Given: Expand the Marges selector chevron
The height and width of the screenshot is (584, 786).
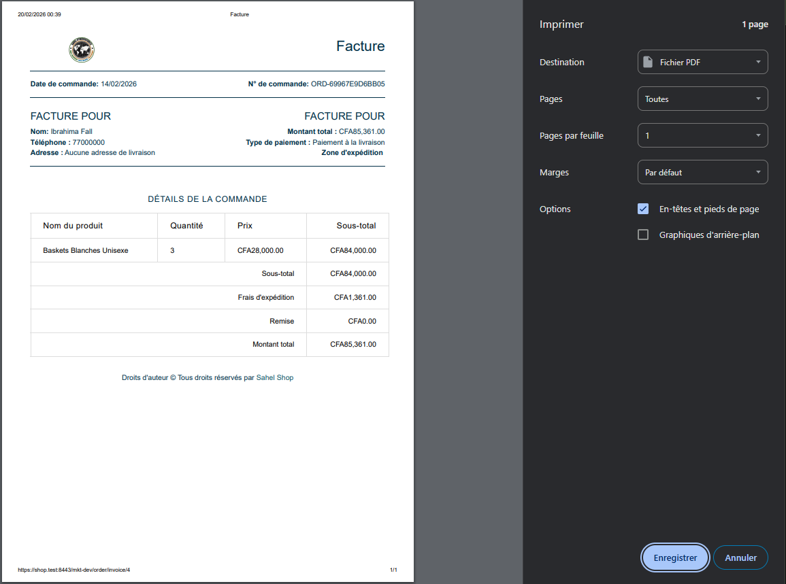Looking at the screenshot, I should [759, 172].
